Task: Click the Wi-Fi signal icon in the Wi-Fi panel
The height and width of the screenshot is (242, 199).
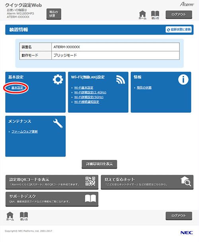Action: (x=121, y=79)
